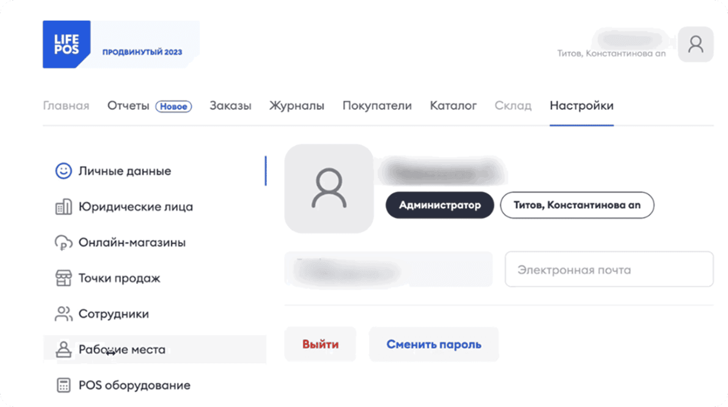Open the Журналы tab
This screenshot has width=728, height=407.
297,106
